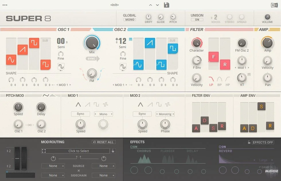Viewport: 281px width, 181px height.
Task: Click the oscillator Mix knob
Action: click(92, 43)
